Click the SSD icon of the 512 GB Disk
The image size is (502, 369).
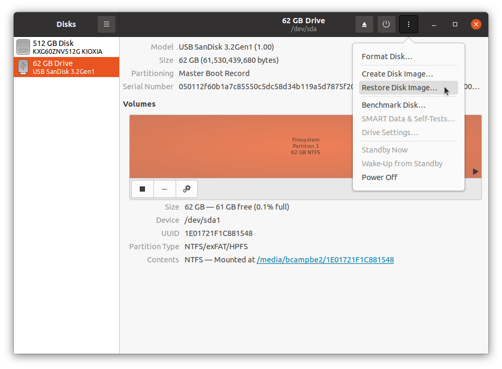coord(23,47)
